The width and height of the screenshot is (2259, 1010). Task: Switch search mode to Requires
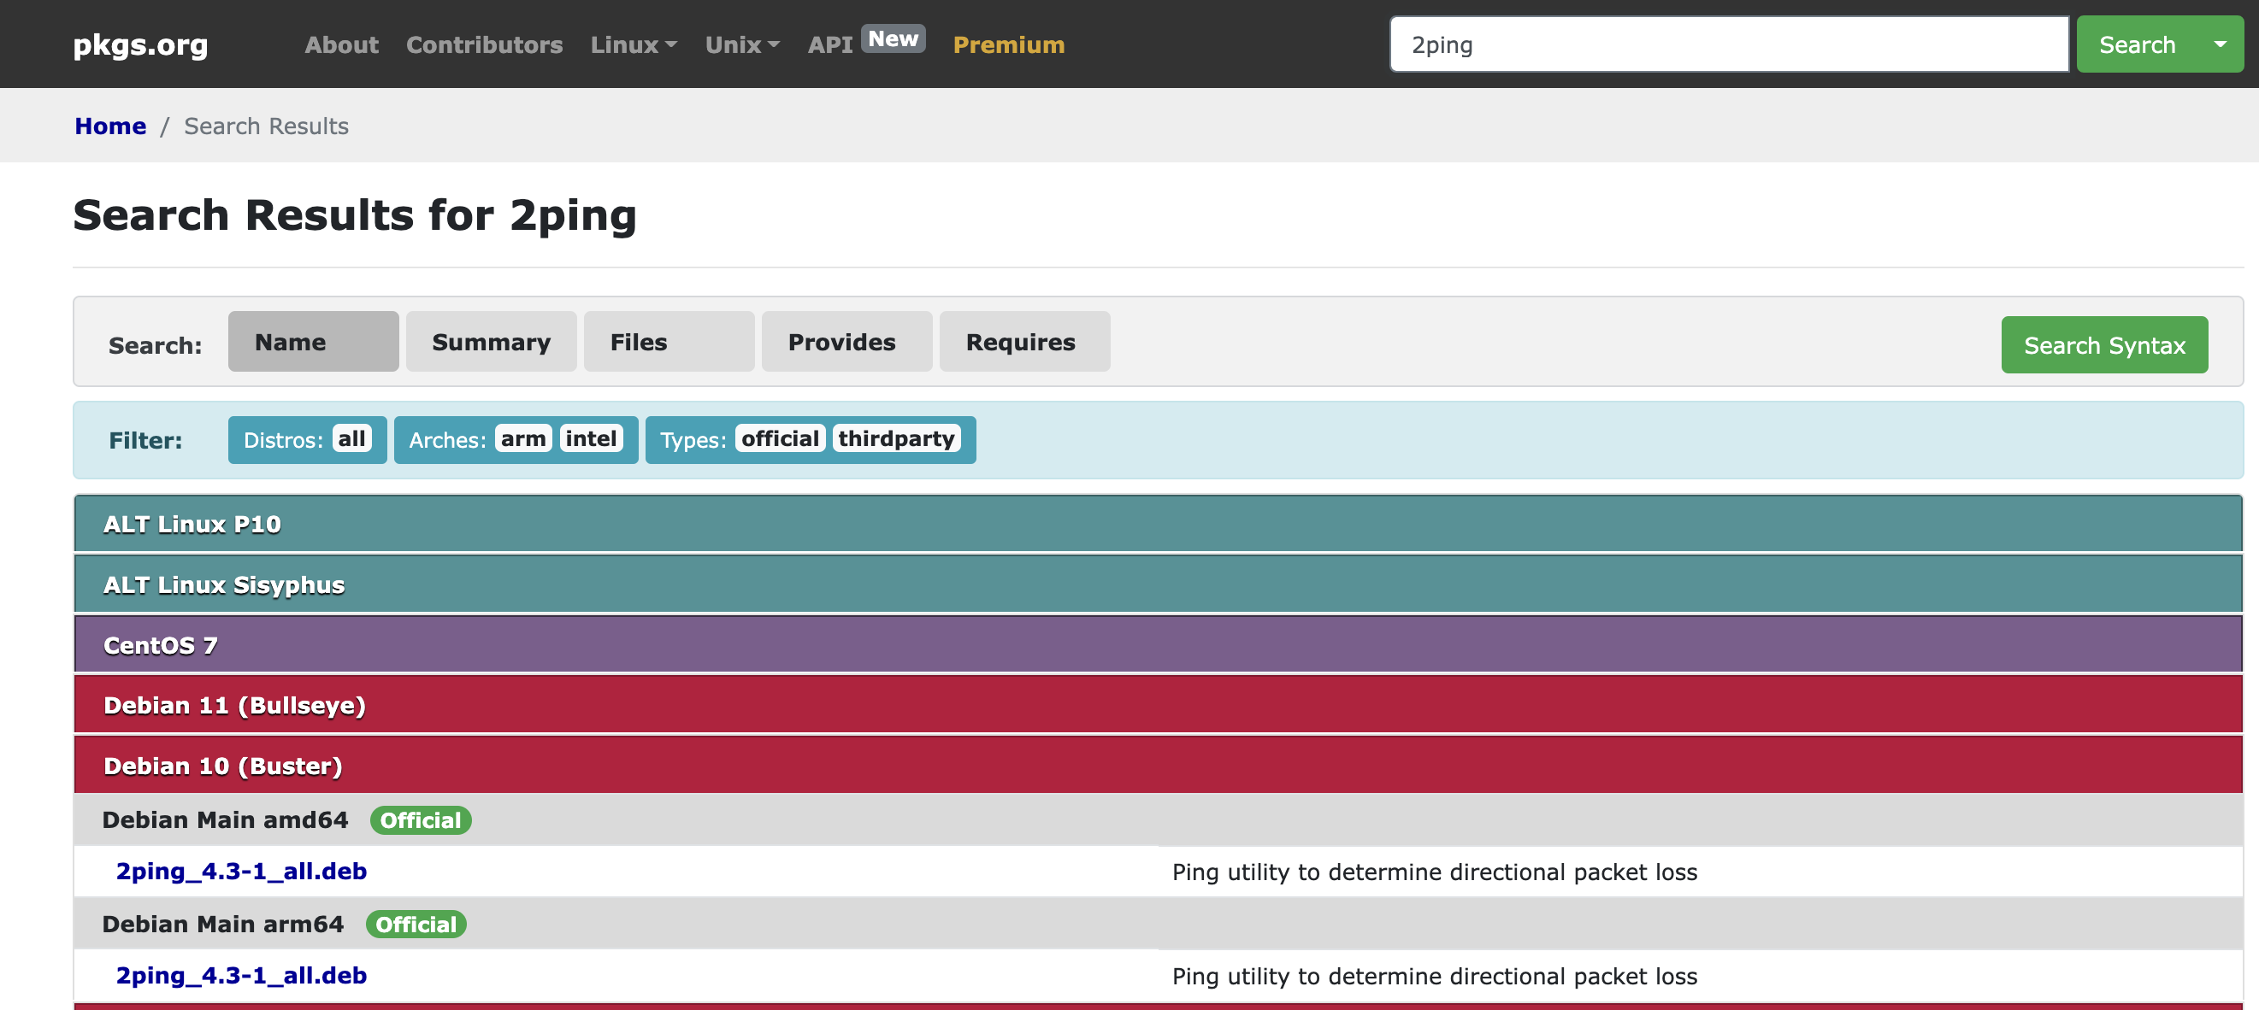click(x=1023, y=342)
